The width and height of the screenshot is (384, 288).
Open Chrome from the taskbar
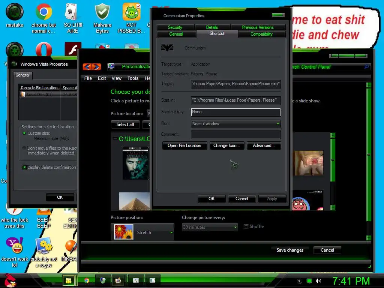coord(87,280)
